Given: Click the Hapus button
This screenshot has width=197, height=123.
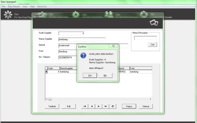Looking at the screenshot, I should pos(129,106).
